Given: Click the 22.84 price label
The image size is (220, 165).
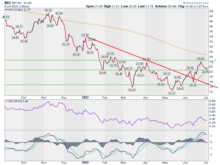Looking at the screenshot, I should [122, 62].
